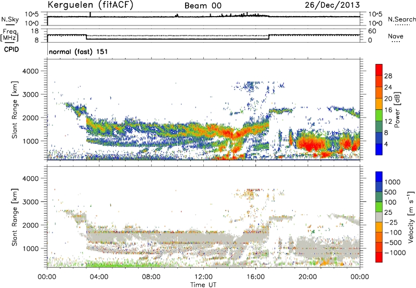Click the 'Slant Range [km]' label of Velocity panel
Screen dimensions: 416x288
[15, 217]
